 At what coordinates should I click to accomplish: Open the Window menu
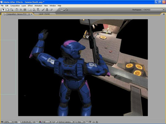[x=53, y=6]
